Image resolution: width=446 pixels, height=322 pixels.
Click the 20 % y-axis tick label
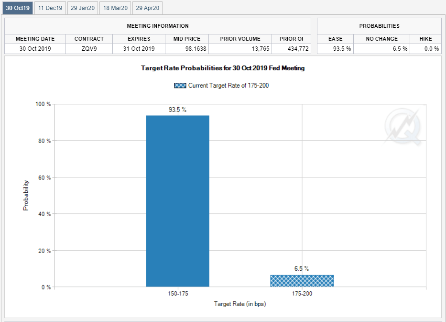44,251
